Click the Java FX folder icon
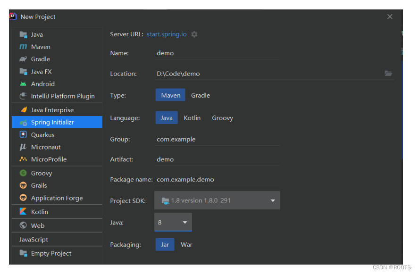Image resolution: width=419 pixels, height=274 pixels. pyautogui.click(x=23, y=72)
